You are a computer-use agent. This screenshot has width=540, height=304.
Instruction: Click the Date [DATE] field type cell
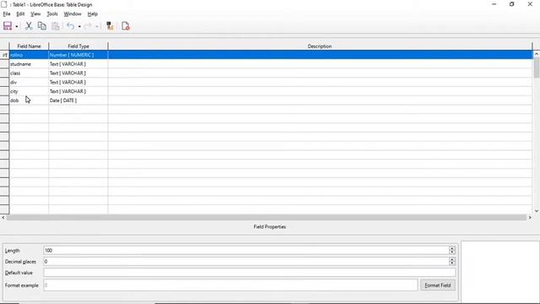click(x=78, y=100)
